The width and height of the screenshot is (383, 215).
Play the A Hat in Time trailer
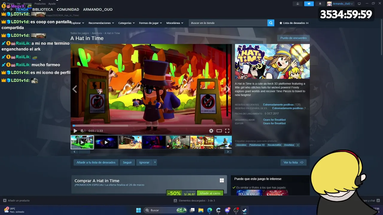[x=75, y=131]
